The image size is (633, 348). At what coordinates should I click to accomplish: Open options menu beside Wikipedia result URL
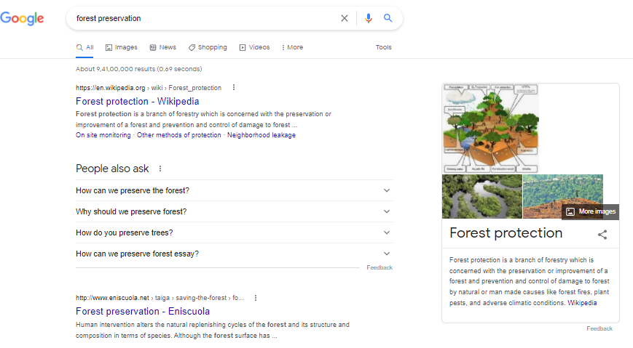(234, 88)
